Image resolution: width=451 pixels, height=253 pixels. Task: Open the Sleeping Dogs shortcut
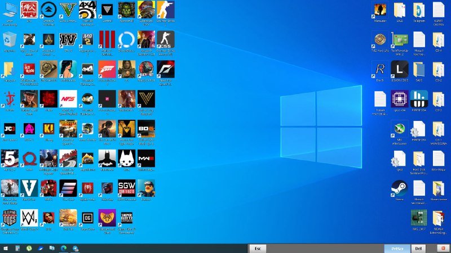pos(10,217)
